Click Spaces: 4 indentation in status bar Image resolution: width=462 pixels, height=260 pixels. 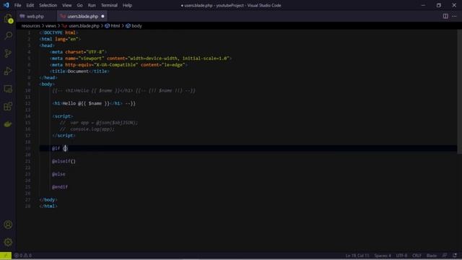pyautogui.click(x=383, y=256)
